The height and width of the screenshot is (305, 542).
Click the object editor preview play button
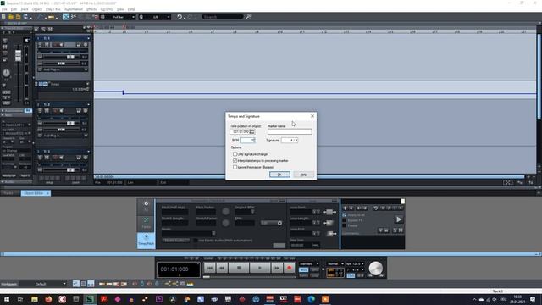coord(399,219)
